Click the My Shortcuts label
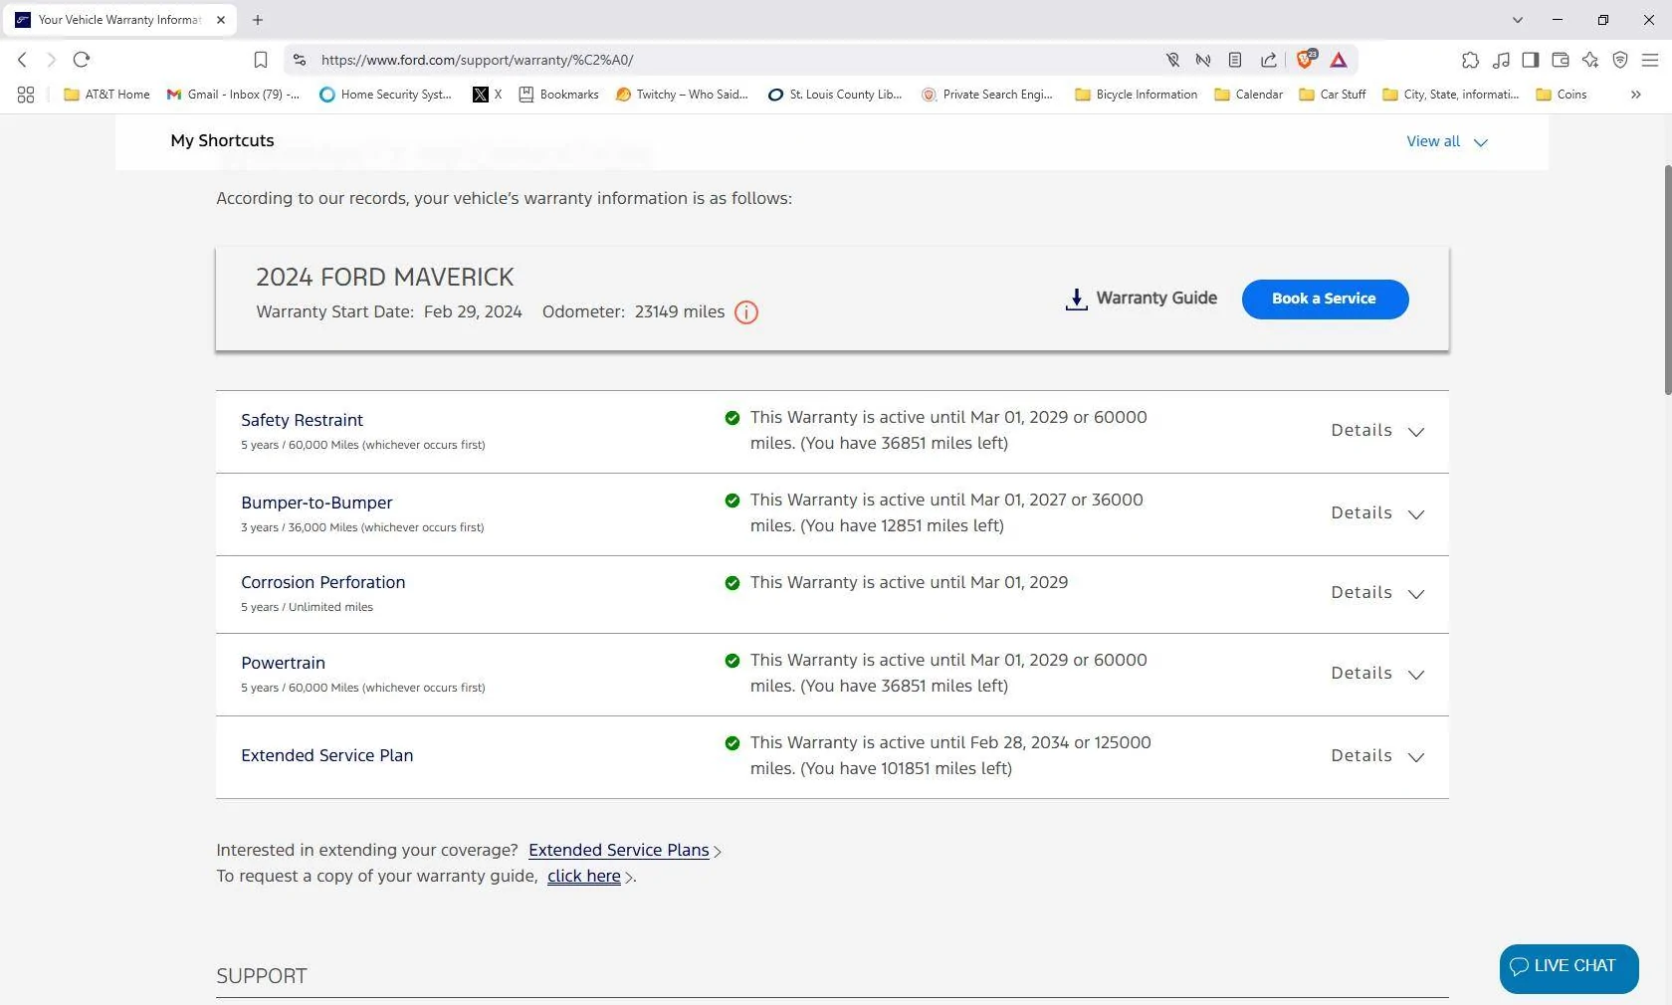Viewport: 1672px width, 1005px height. (x=222, y=140)
